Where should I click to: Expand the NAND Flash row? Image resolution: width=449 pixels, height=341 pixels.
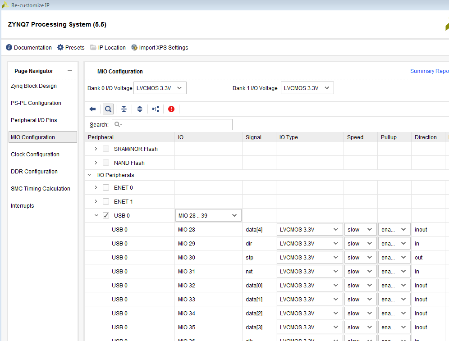click(96, 163)
